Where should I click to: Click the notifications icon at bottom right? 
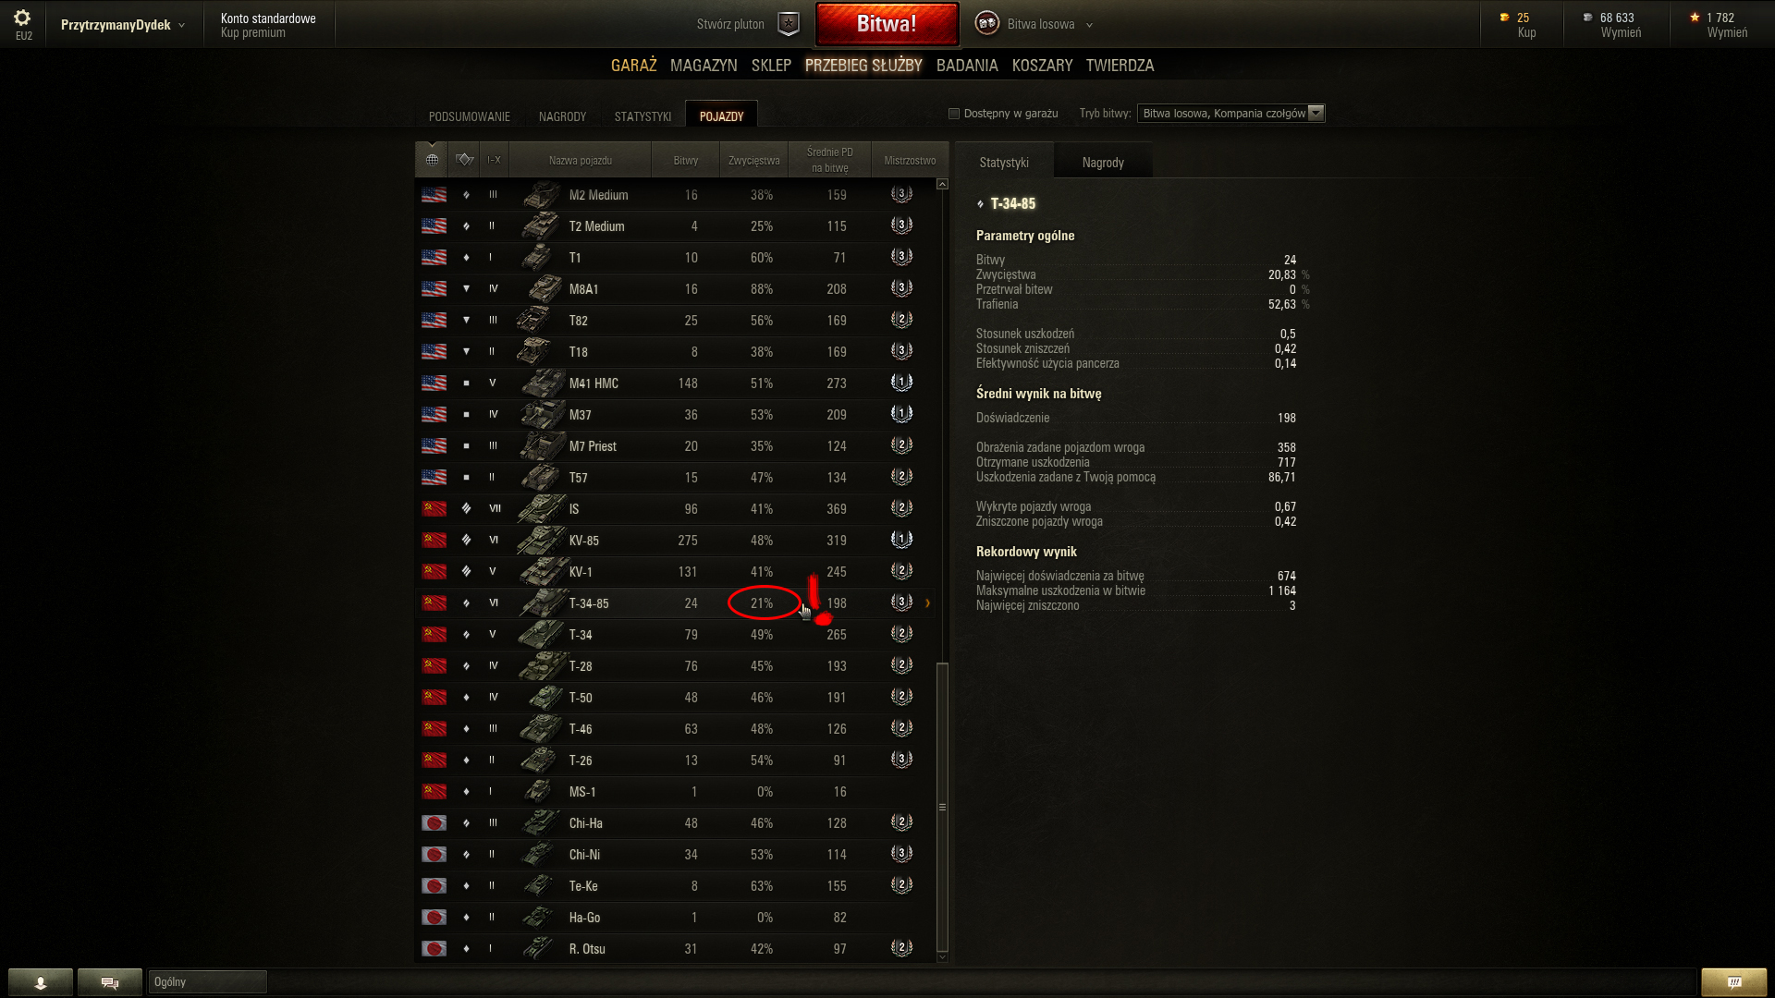click(x=1734, y=982)
